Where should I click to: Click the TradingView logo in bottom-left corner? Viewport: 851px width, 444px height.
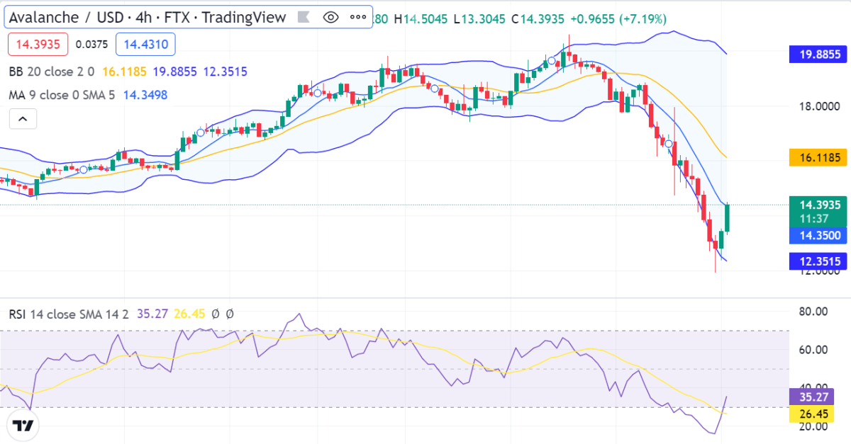[23, 426]
